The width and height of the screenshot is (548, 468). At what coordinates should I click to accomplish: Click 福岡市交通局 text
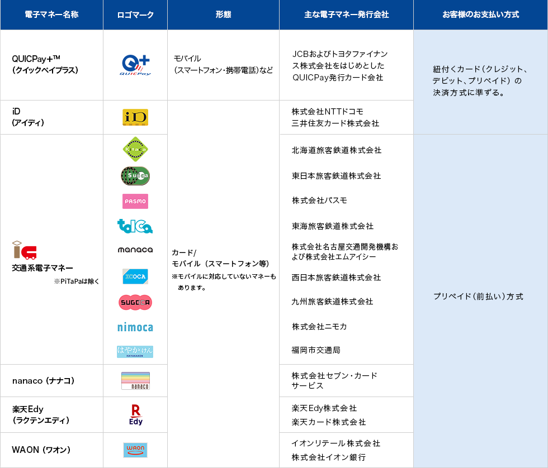coord(316,350)
